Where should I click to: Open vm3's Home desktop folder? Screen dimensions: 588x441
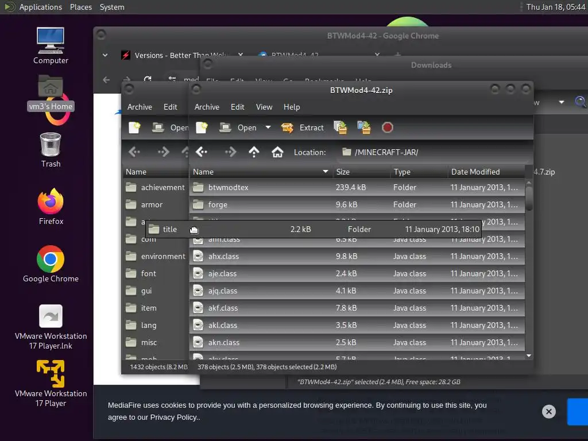(51, 93)
